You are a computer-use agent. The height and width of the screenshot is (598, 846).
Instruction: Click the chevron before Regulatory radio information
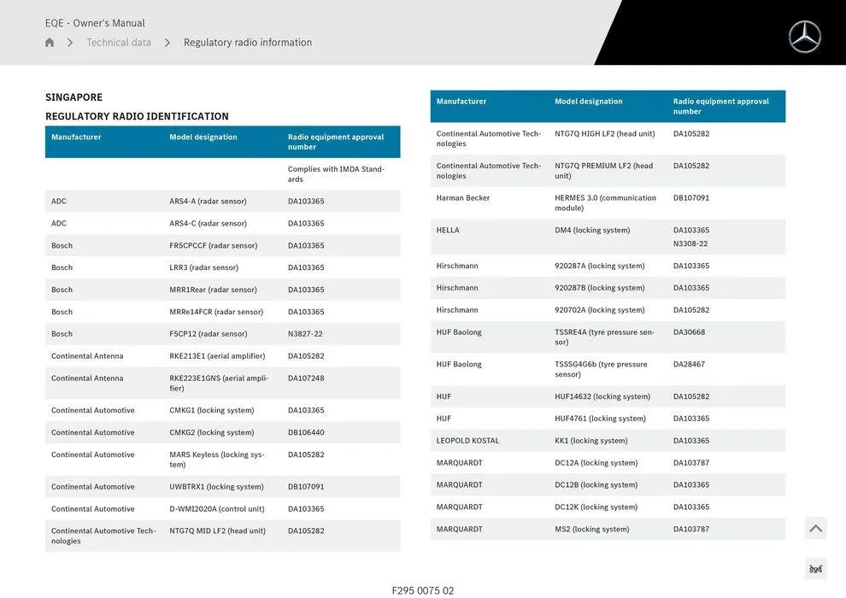[167, 43]
